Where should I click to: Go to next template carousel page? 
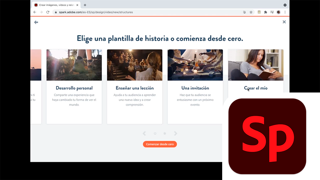coord(176,133)
